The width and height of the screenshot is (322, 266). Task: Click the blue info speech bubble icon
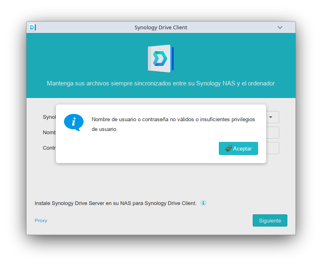(x=74, y=122)
